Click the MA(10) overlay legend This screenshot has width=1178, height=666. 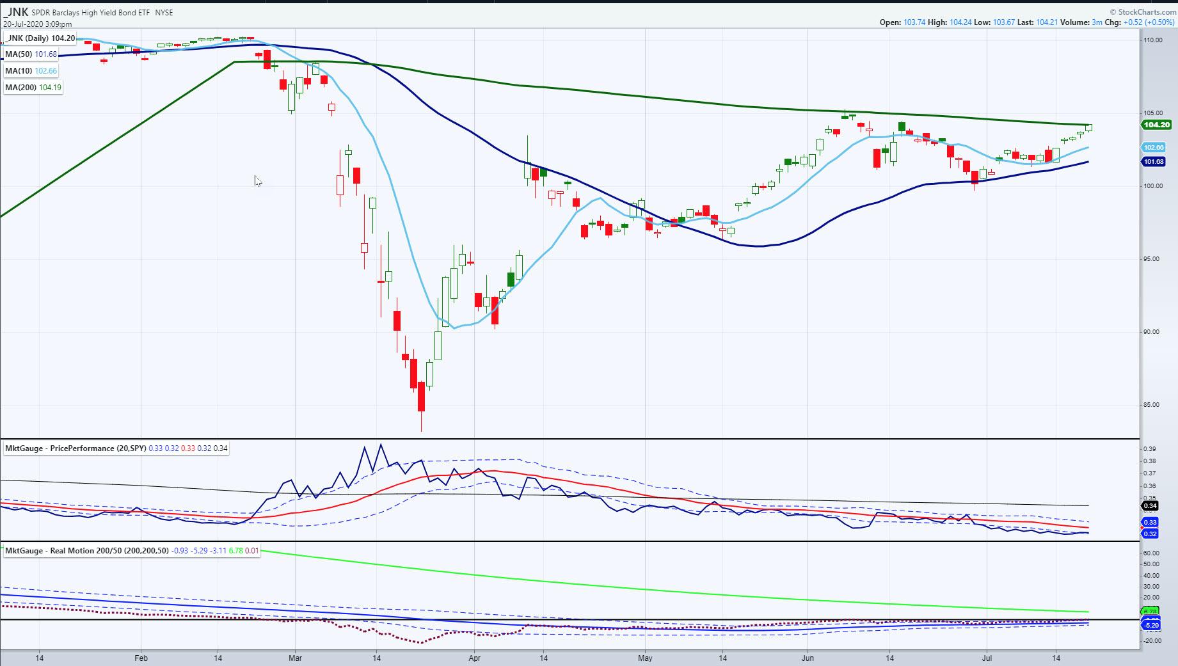point(31,70)
